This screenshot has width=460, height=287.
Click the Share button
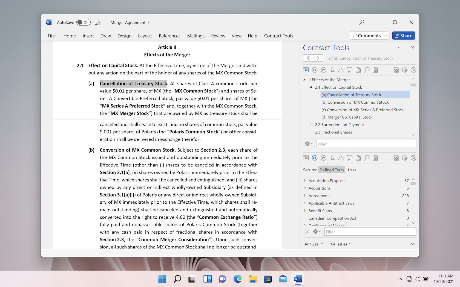coord(404,36)
